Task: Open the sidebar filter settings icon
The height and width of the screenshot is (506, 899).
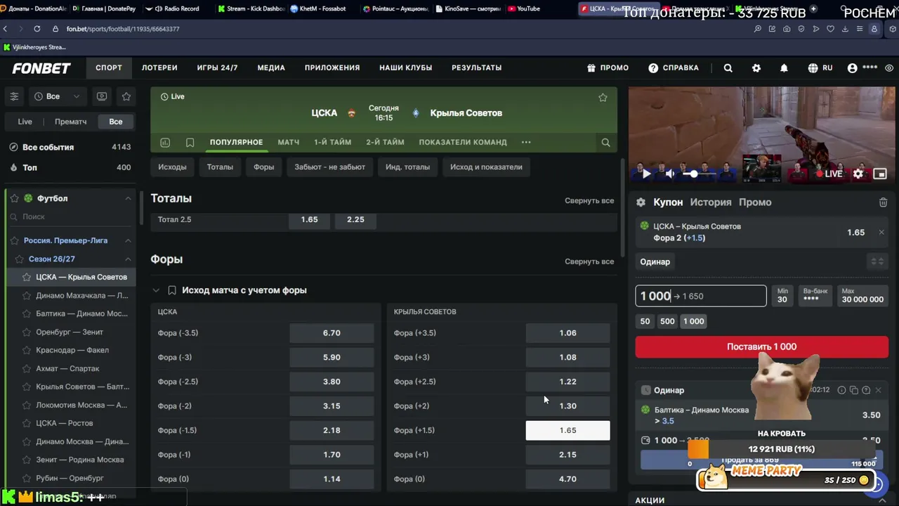Action: [x=14, y=96]
